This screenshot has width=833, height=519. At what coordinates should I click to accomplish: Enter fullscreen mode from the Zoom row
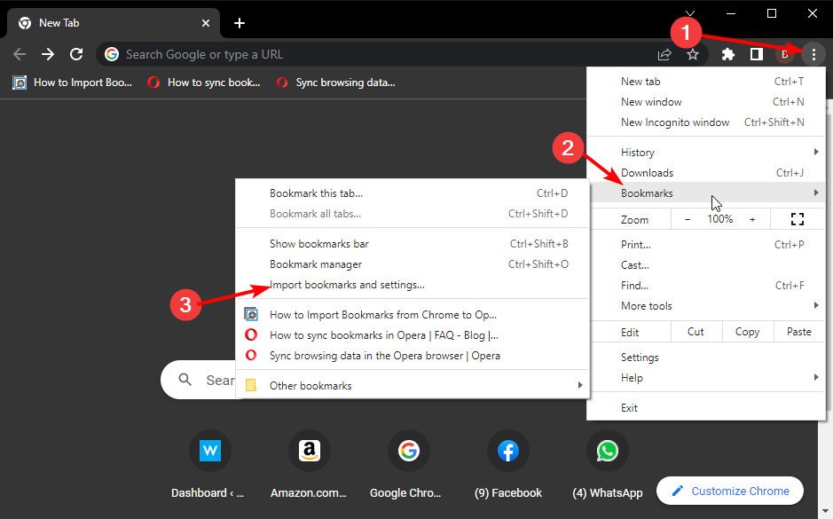click(796, 219)
